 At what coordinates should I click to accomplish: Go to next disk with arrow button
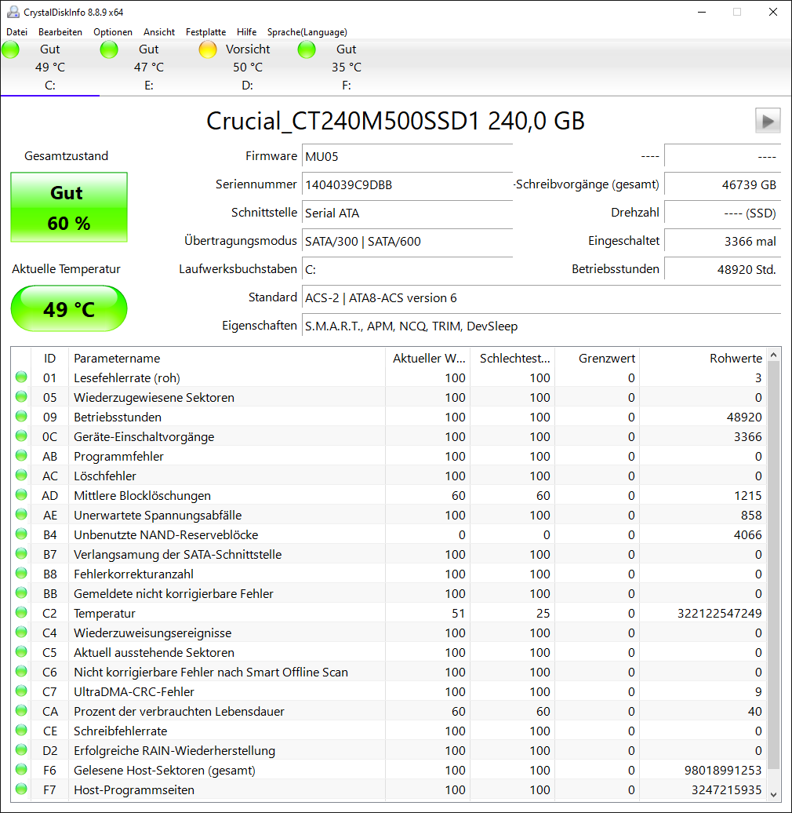pyautogui.click(x=768, y=121)
